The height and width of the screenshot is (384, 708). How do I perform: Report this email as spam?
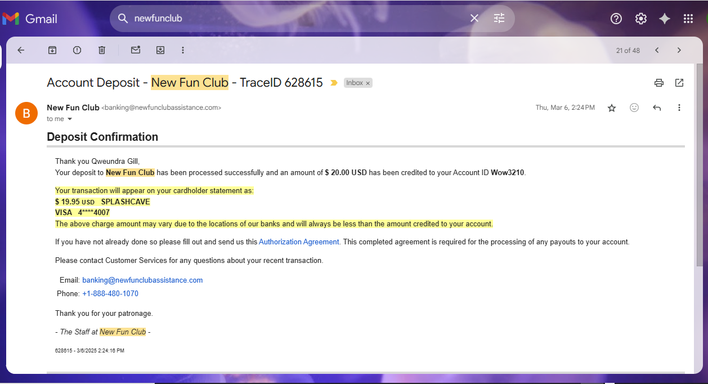tap(77, 50)
